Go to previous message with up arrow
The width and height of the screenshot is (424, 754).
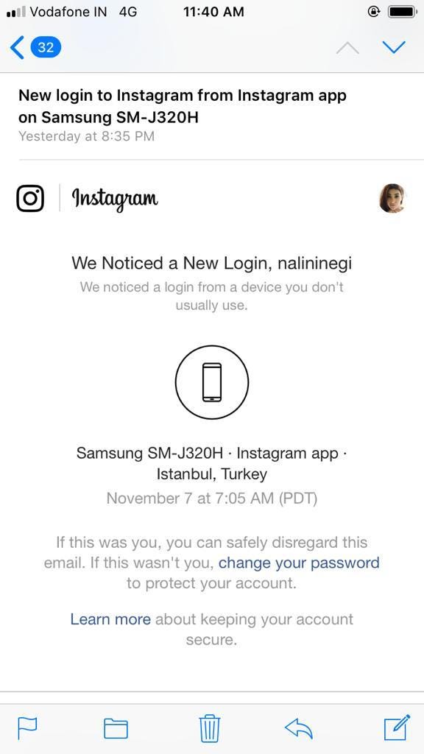(347, 47)
